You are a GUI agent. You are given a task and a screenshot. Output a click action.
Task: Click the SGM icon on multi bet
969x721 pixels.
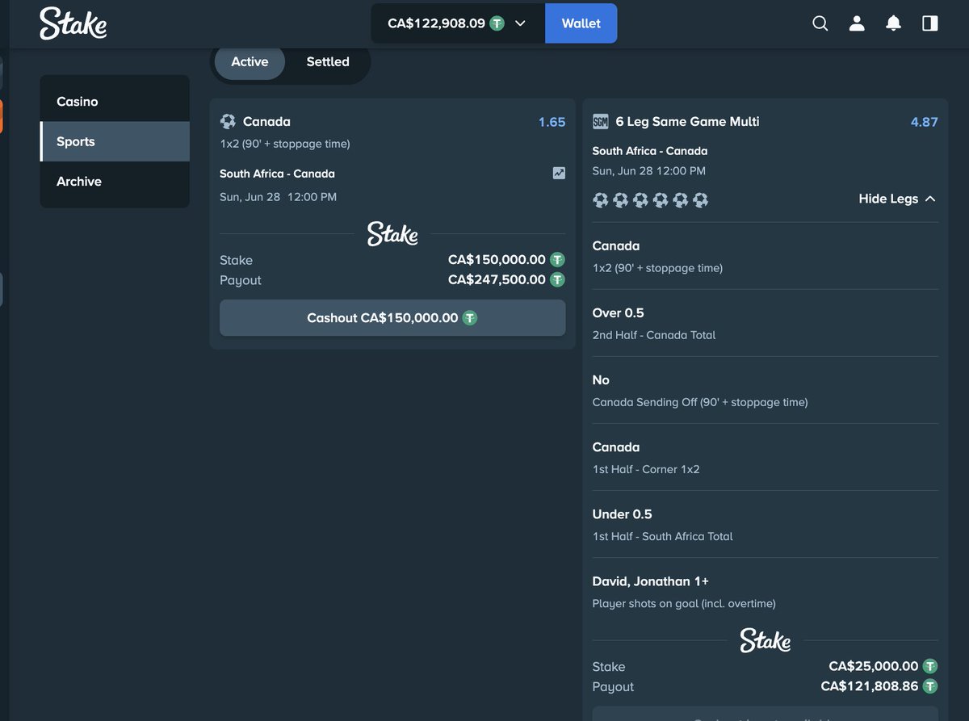(x=600, y=122)
